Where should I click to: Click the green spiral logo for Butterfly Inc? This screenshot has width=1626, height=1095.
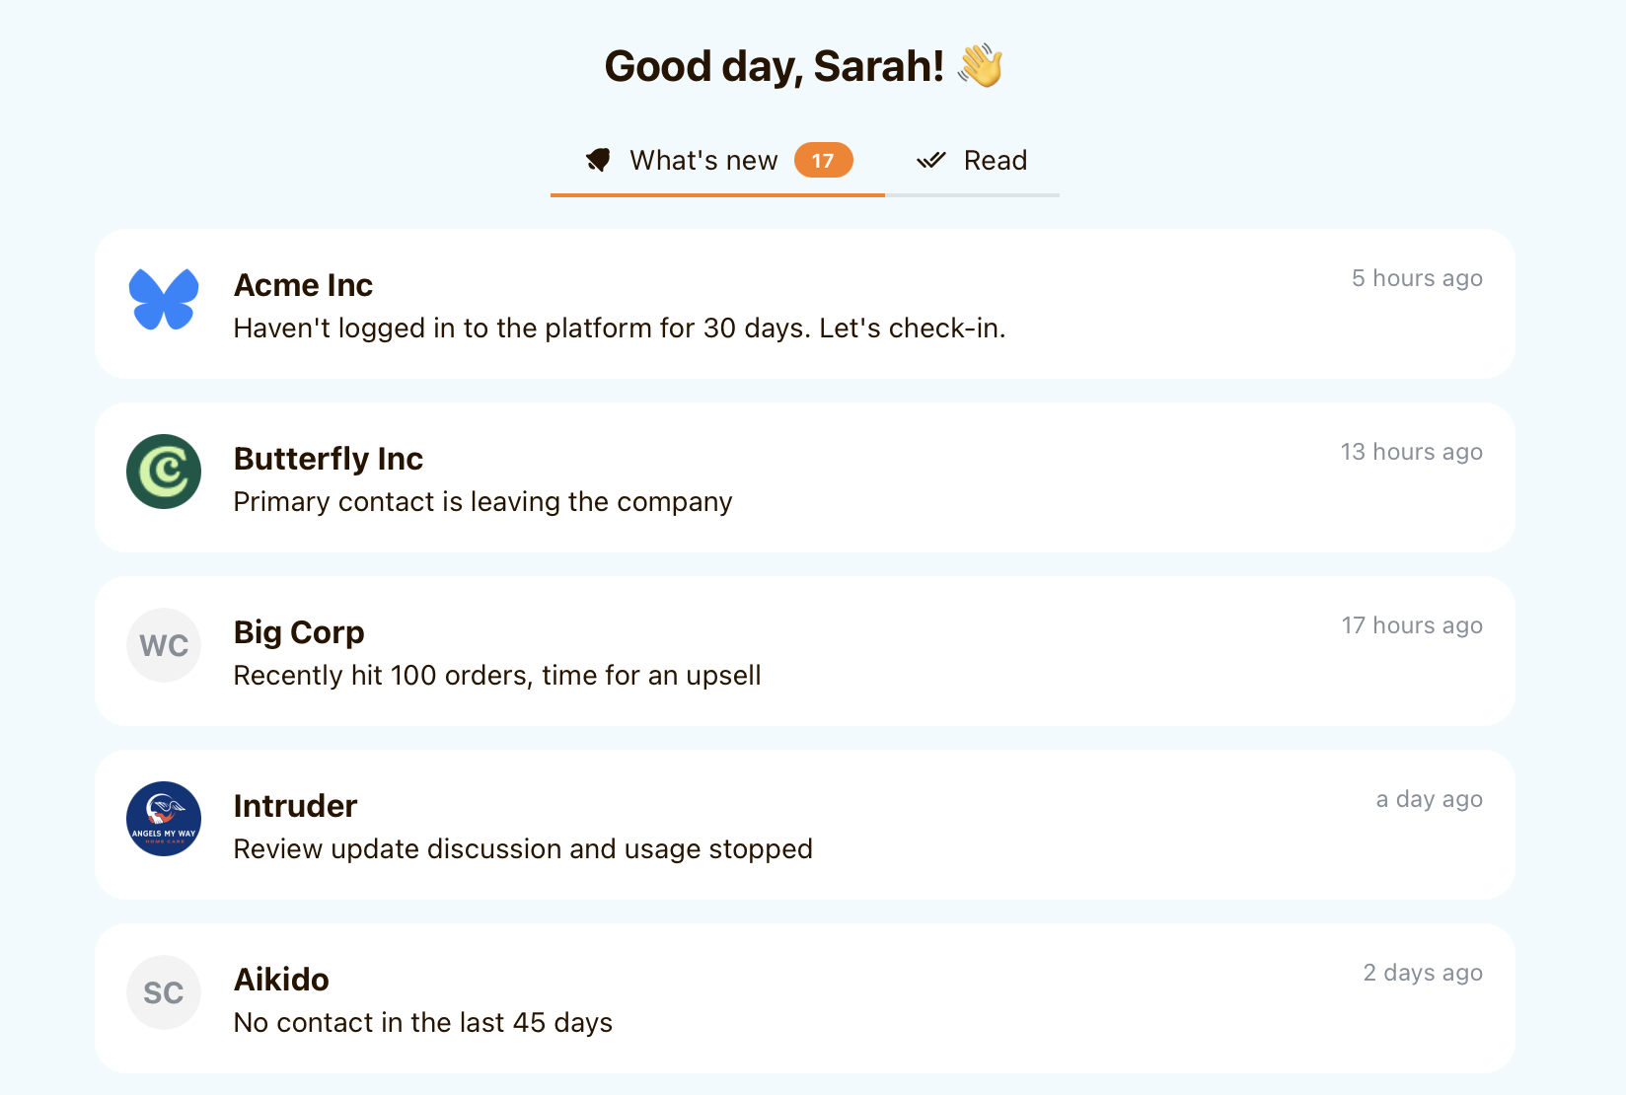(x=164, y=472)
